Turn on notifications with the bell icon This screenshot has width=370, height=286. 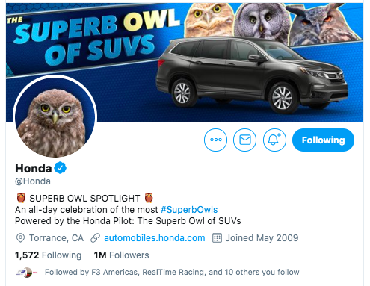point(274,140)
